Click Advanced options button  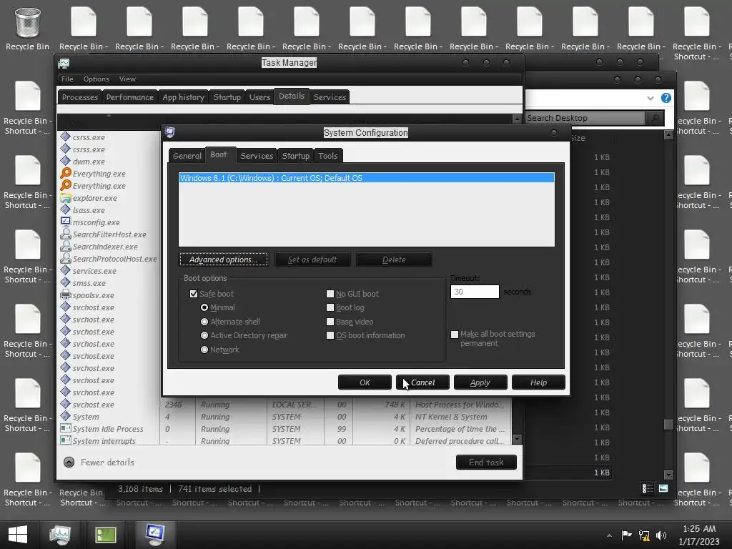(224, 259)
